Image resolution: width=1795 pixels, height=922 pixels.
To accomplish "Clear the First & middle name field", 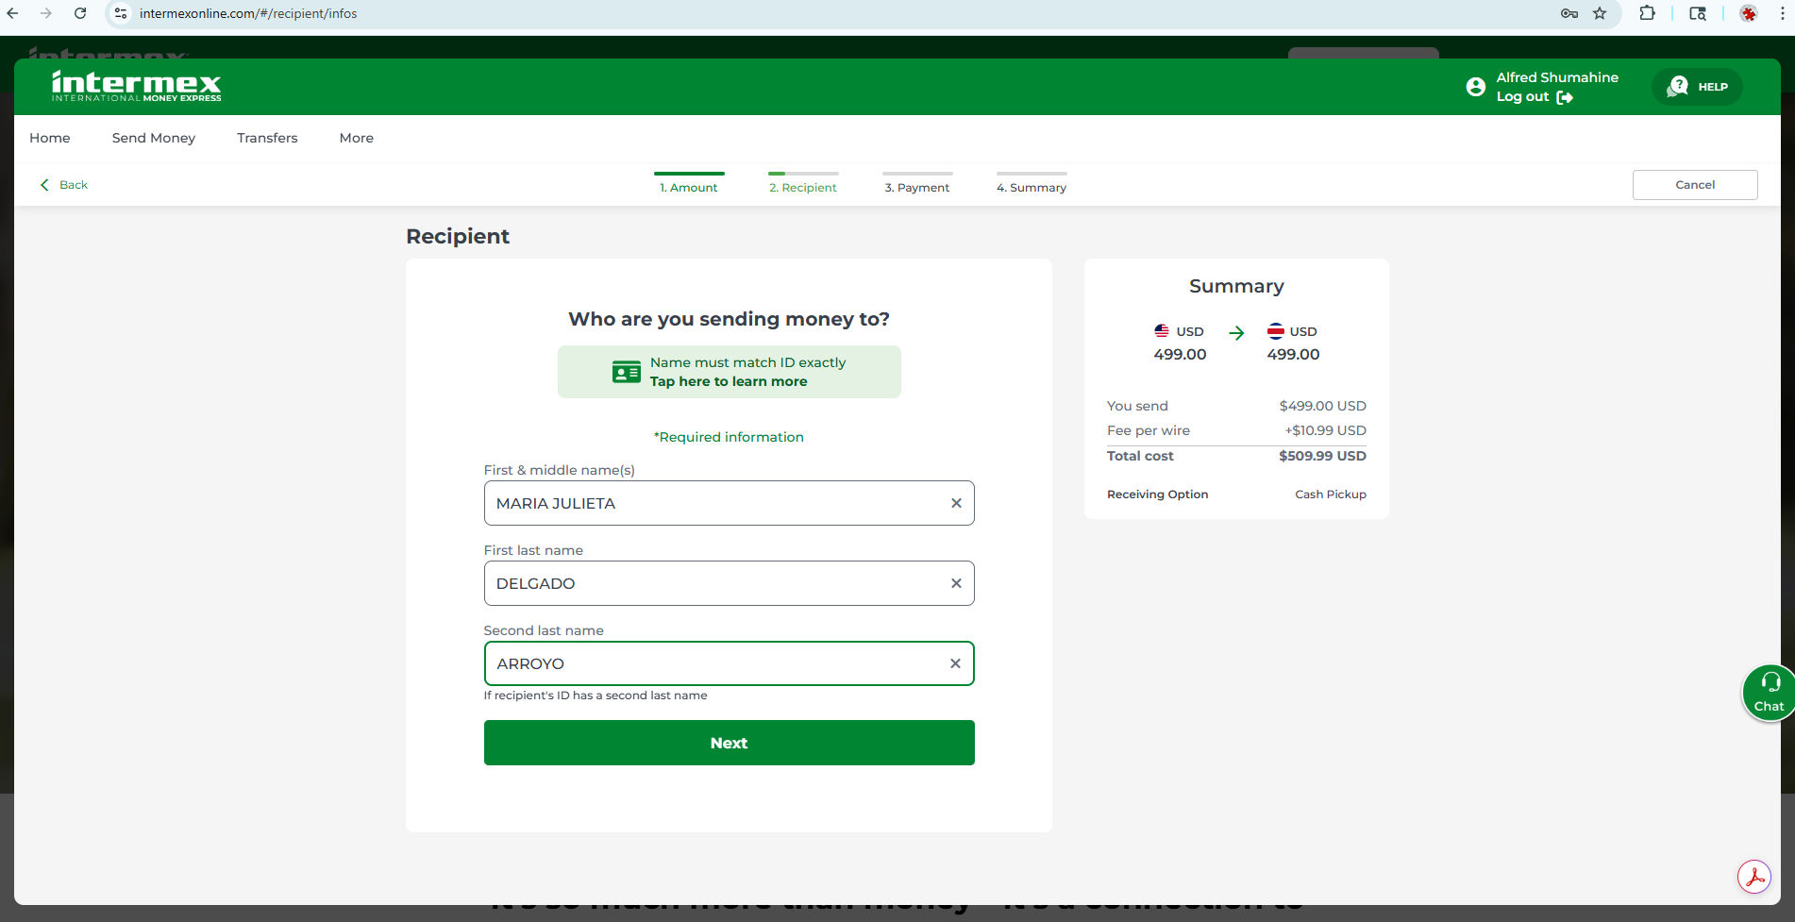I will point(955,503).
